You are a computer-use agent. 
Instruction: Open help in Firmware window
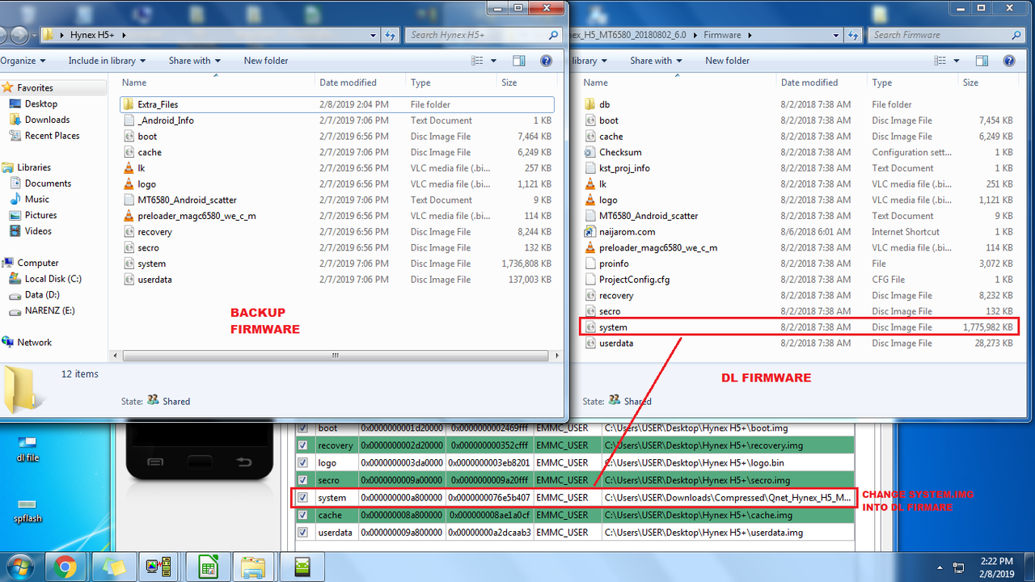(x=1009, y=61)
